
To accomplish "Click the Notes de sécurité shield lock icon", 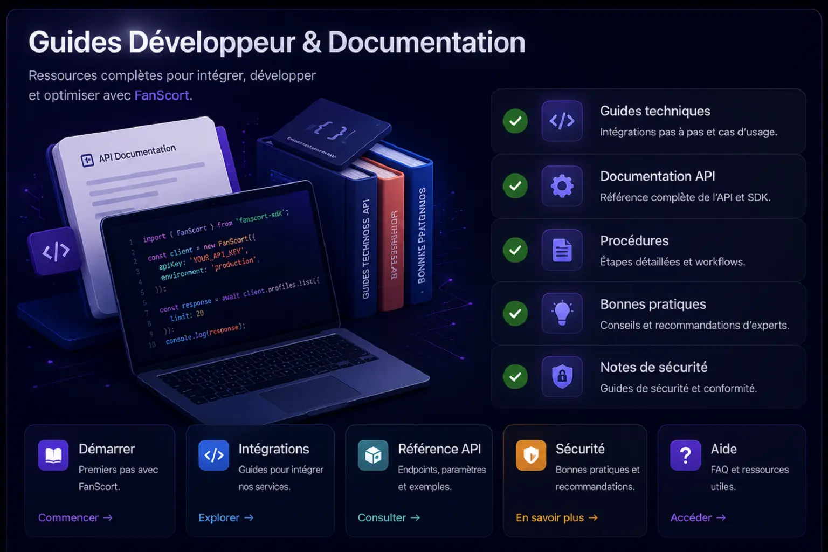I will (x=562, y=376).
